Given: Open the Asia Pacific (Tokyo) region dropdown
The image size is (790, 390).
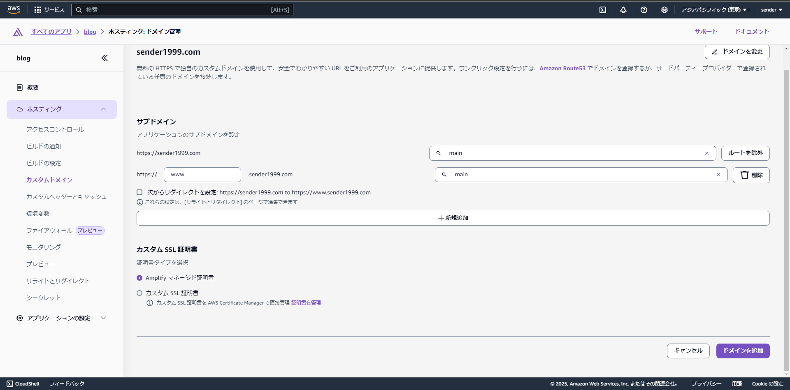Looking at the screenshot, I should coord(714,10).
